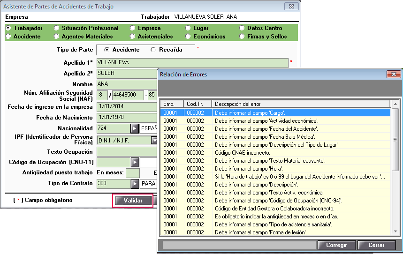Select error about 'Fecha del Accidente'
The width and height of the screenshot is (403, 254).
(275, 129)
